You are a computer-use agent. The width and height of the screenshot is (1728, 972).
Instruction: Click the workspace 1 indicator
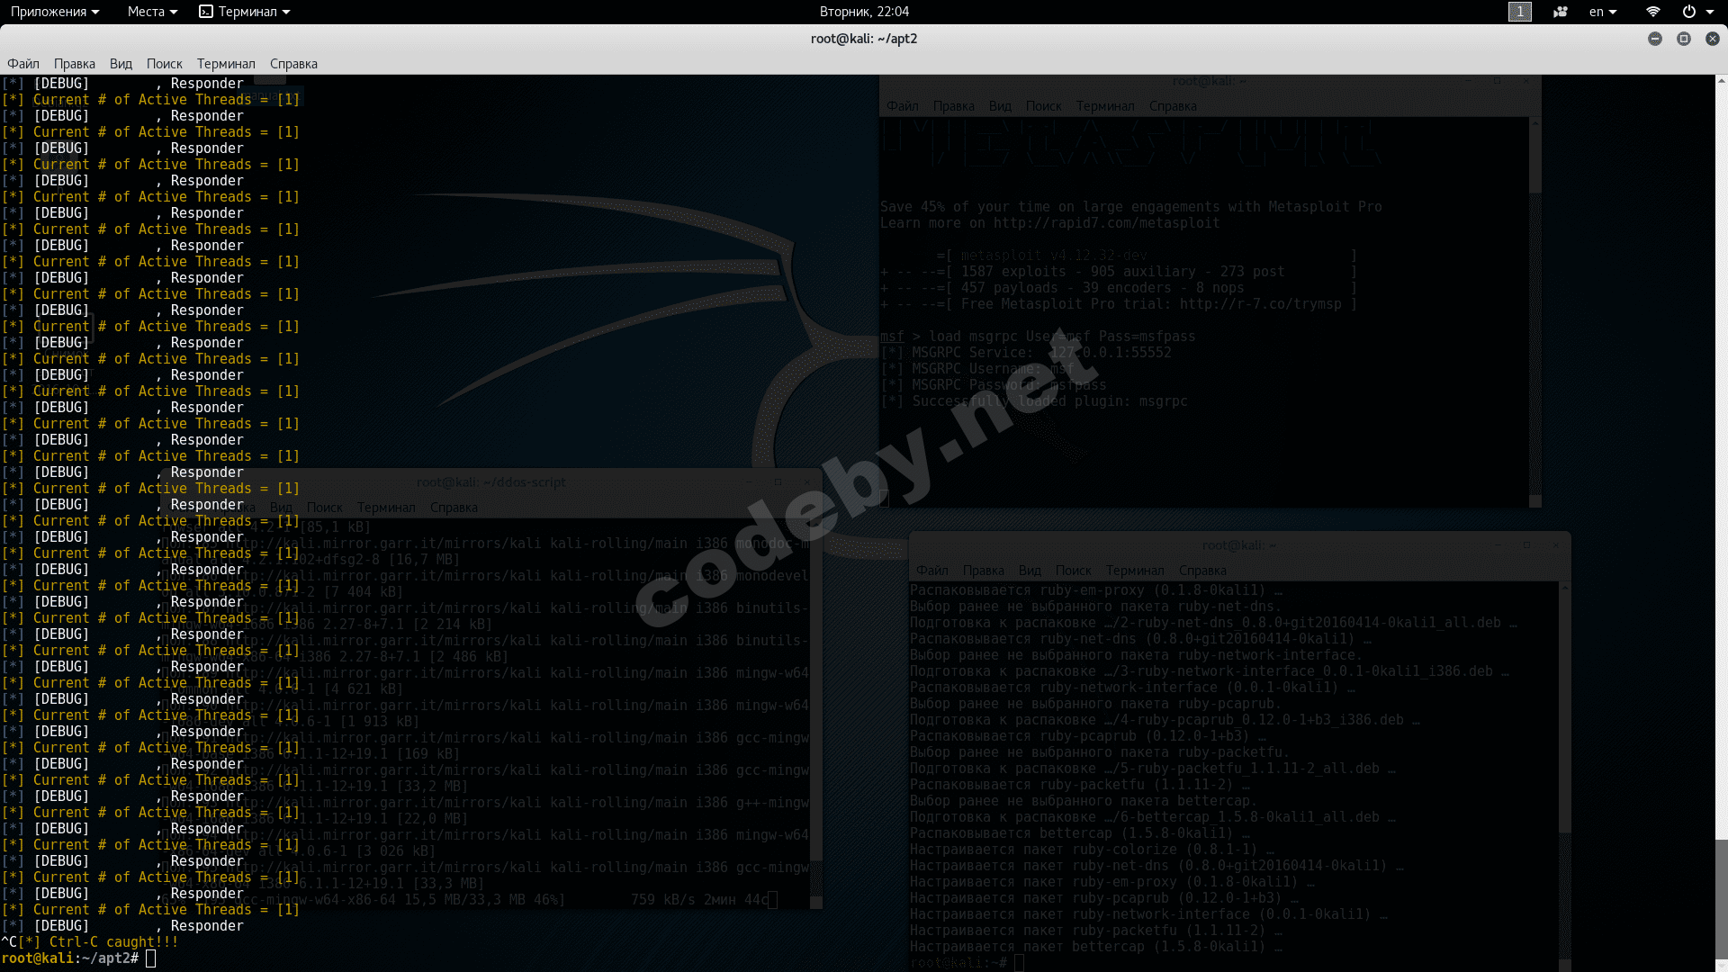1519,12
